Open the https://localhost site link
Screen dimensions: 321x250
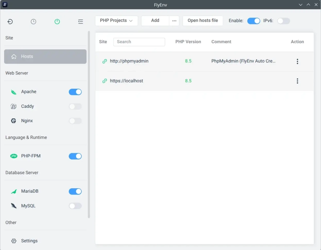pyautogui.click(x=126, y=81)
